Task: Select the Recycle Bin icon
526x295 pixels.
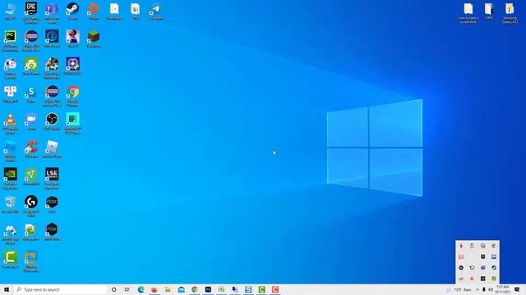Action: 11,204
